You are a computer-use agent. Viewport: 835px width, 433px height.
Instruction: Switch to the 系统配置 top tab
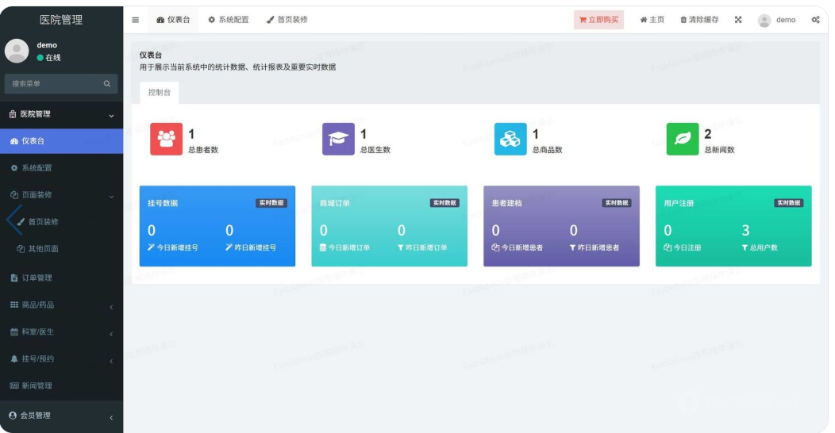pyautogui.click(x=229, y=20)
